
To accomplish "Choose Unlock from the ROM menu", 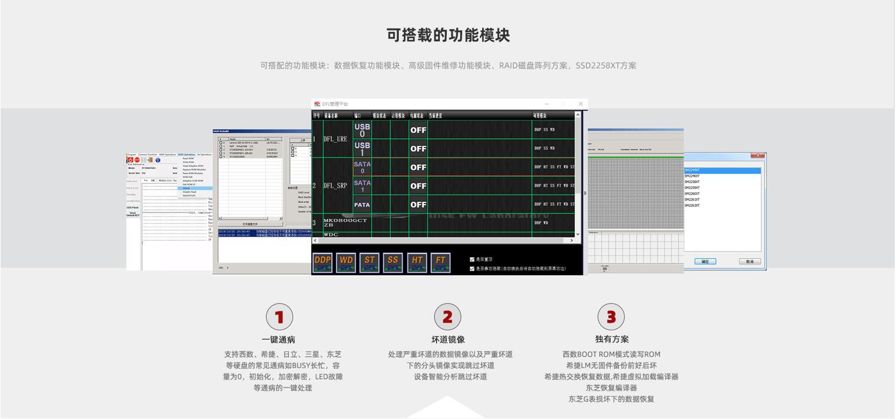I will 187,188.
